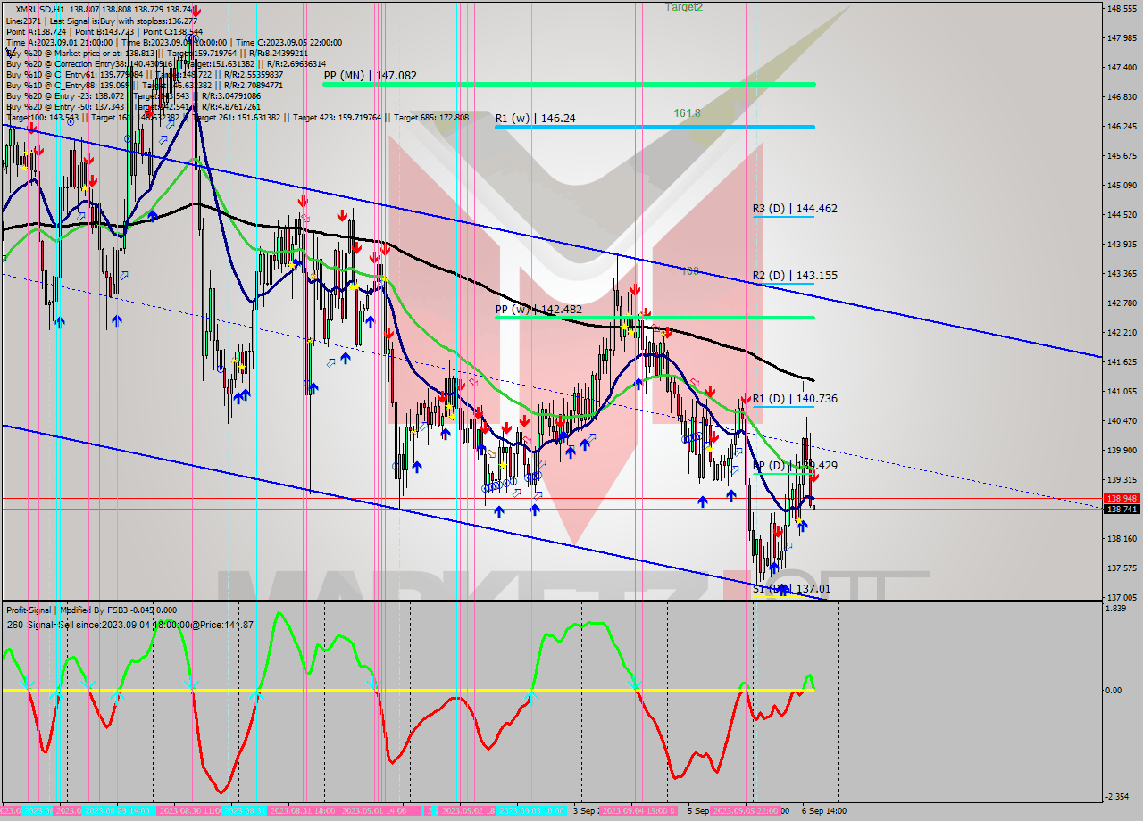Click the red 138.948 price tag
Viewport: 1143px width, 821px height.
click(x=1122, y=499)
